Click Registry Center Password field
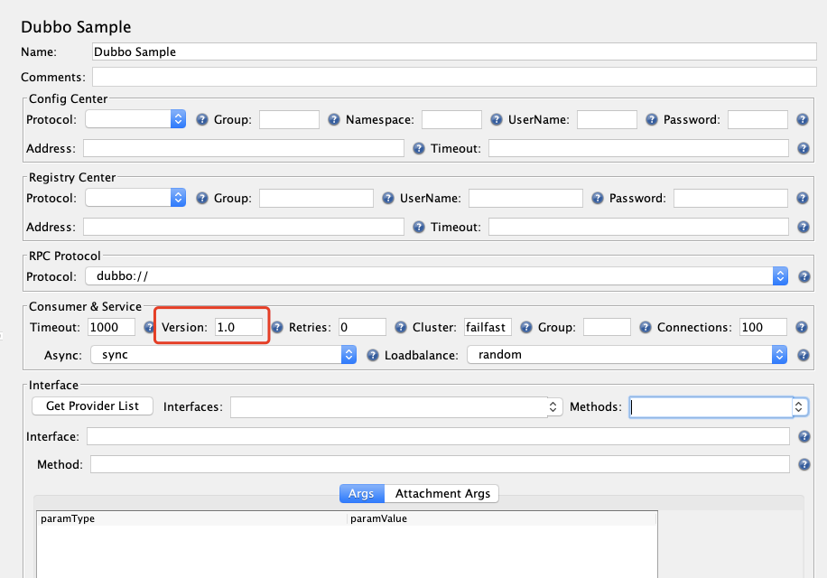Image resolution: width=827 pixels, height=578 pixels. [731, 199]
